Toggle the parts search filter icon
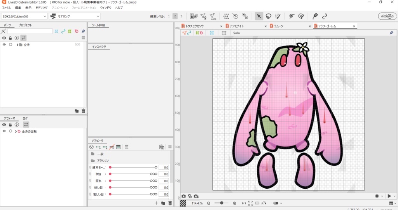398x210 pixels. [3, 31]
